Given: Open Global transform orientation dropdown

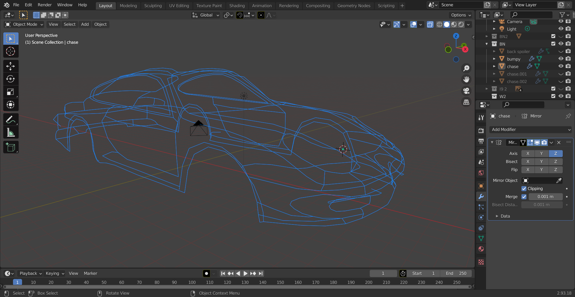Looking at the screenshot, I should point(206,15).
